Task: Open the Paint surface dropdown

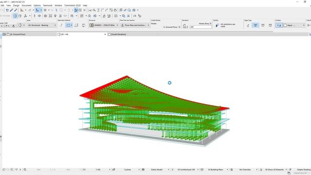Action: point(294,25)
